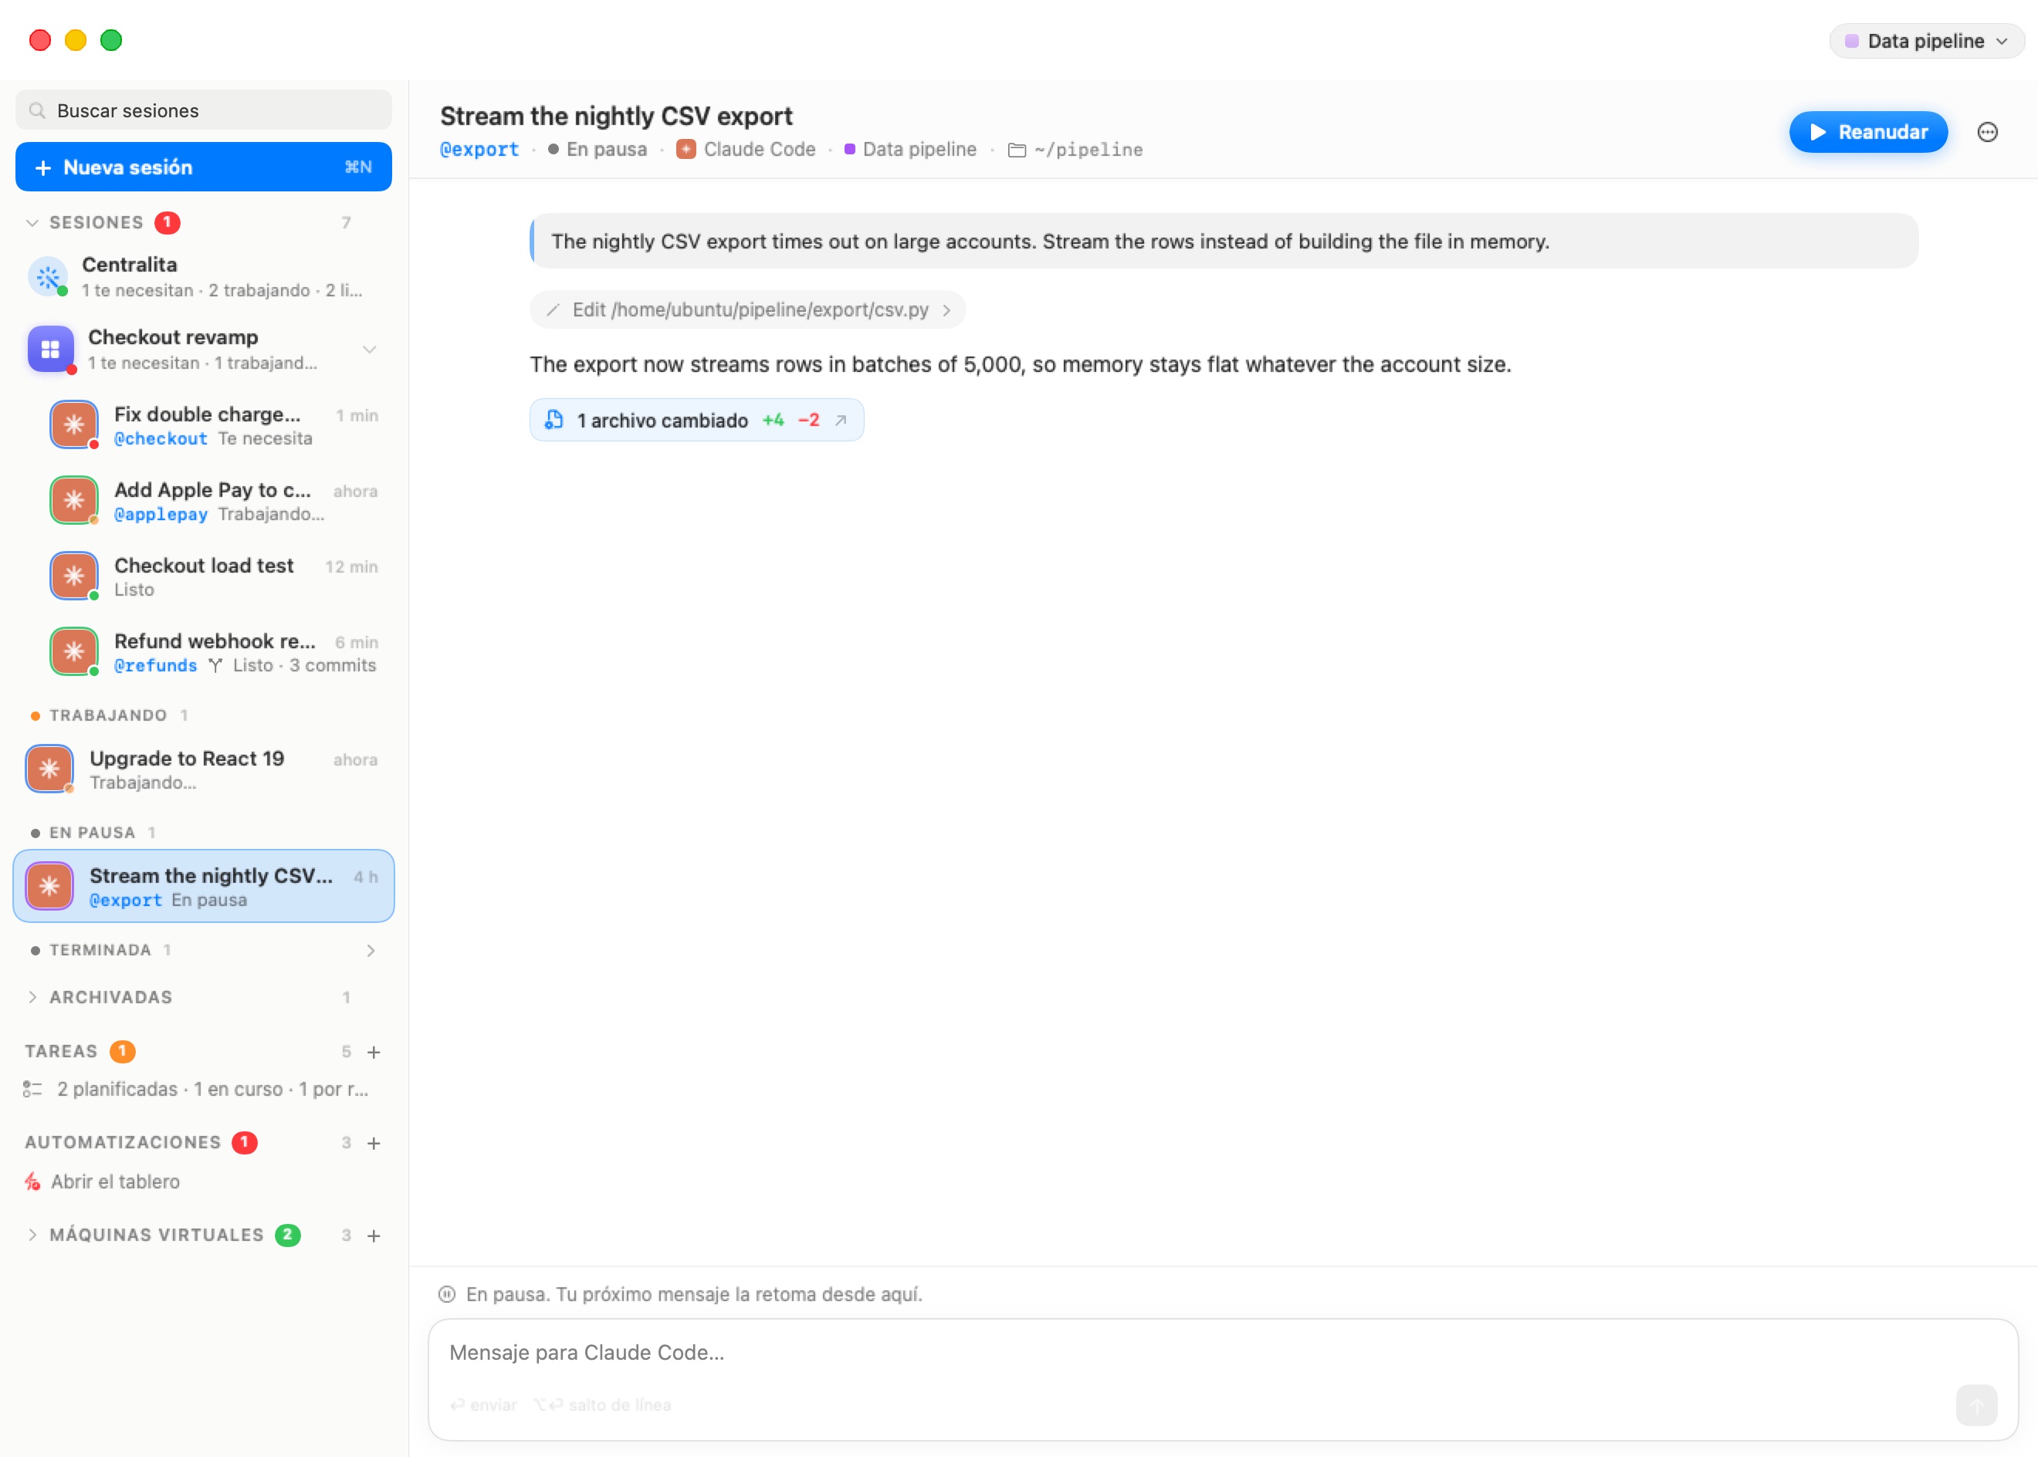Click the En pausa section header
This screenshot has width=2038, height=1457.
tap(93, 833)
